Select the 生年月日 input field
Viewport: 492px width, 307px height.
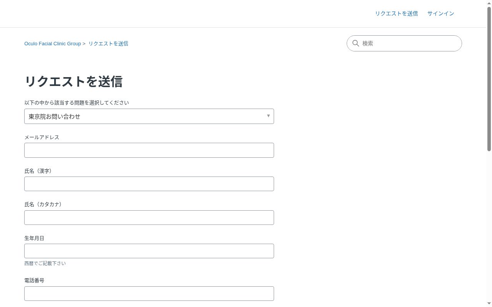pyautogui.click(x=149, y=251)
